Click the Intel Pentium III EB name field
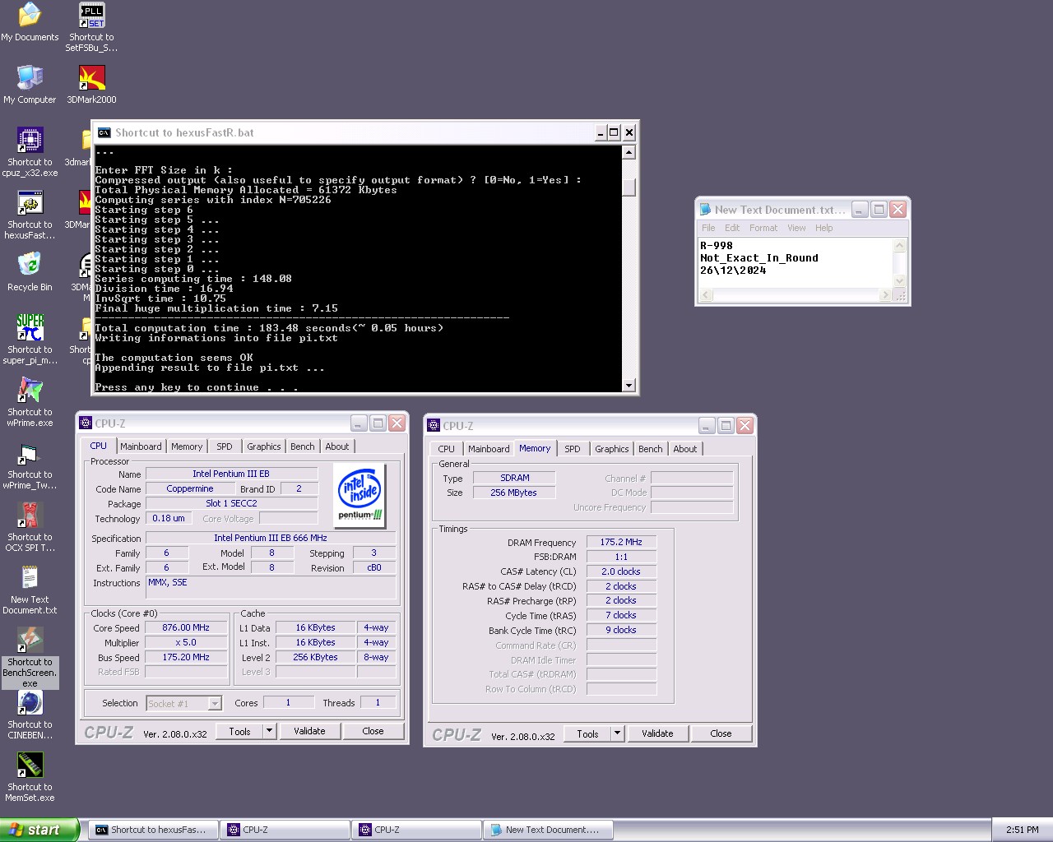1053x842 pixels. pyautogui.click(x=231, y=474)
